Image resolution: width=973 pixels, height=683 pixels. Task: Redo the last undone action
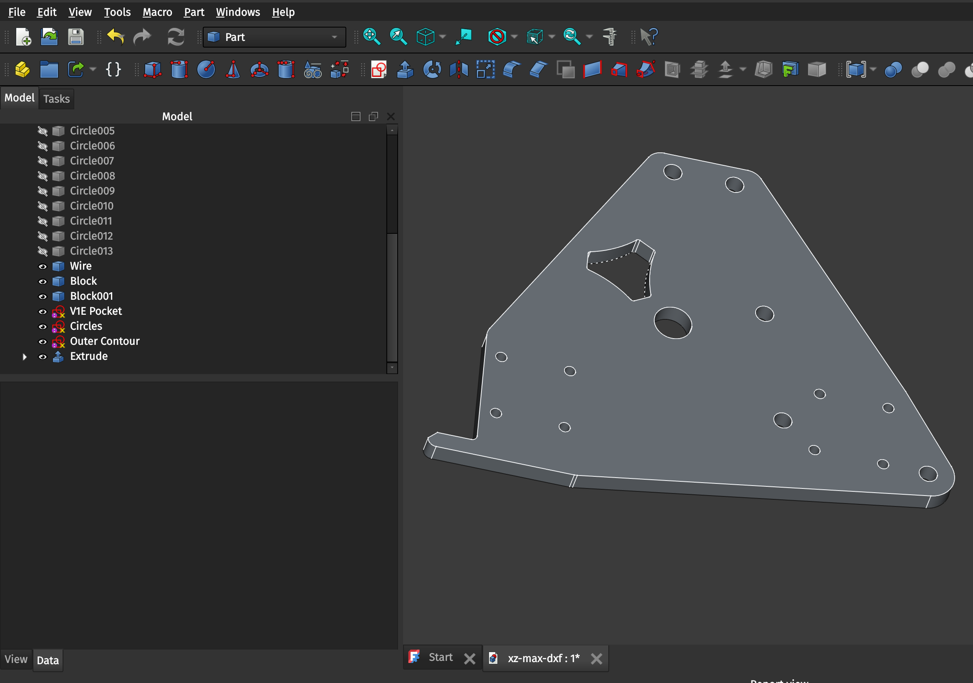pyautogui.click(x=142, y=37)
